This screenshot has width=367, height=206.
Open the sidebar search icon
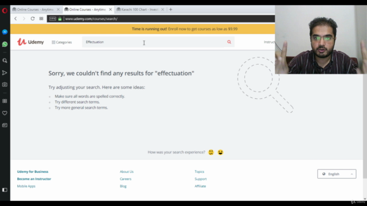[5, 61]
